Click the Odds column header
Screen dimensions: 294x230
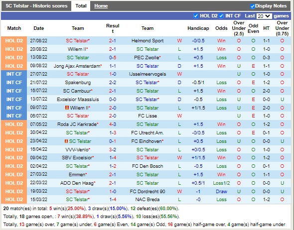coord(221,28)
